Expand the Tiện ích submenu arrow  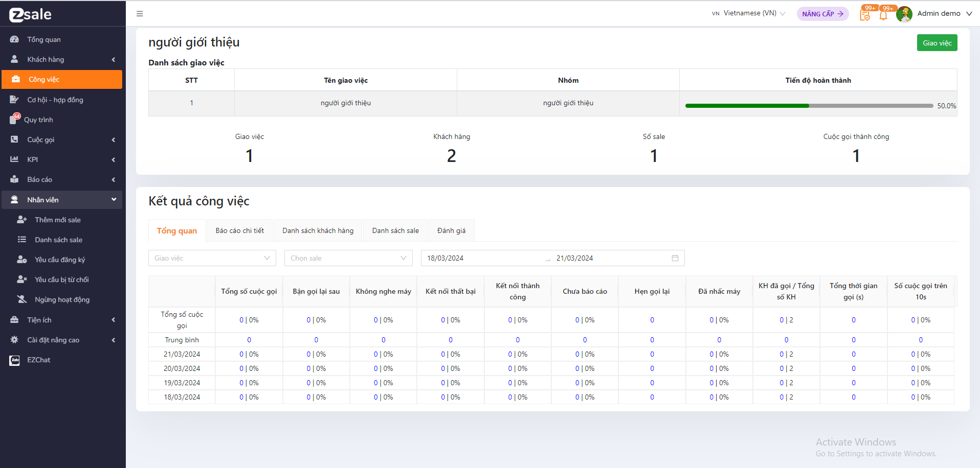click(114, 320)
